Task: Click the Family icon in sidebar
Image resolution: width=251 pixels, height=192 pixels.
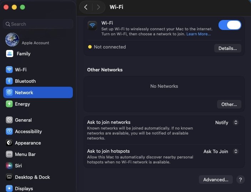Action: [x=10, y=54]
